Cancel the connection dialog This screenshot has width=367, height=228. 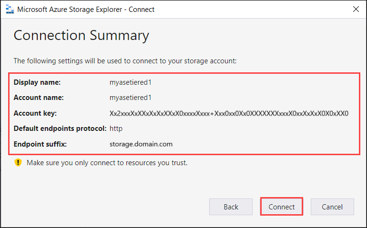click(x=332, y=207)
